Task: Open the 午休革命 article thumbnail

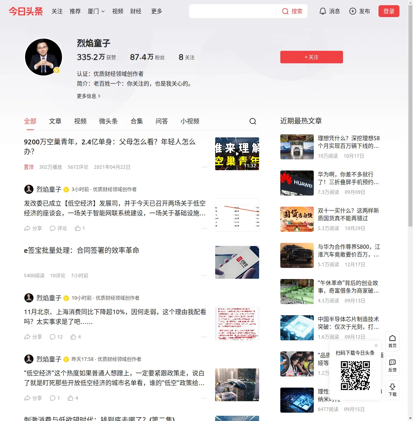Action: tap(297, 292)
